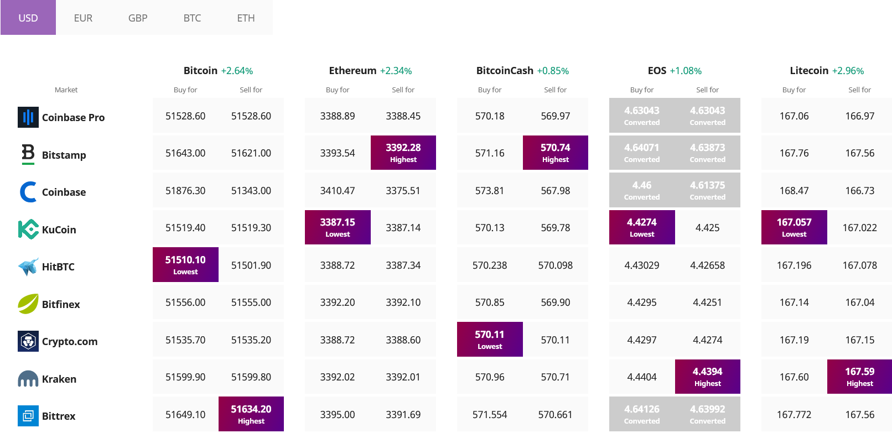Open the Coinbase Pro market name

(73, 117)
